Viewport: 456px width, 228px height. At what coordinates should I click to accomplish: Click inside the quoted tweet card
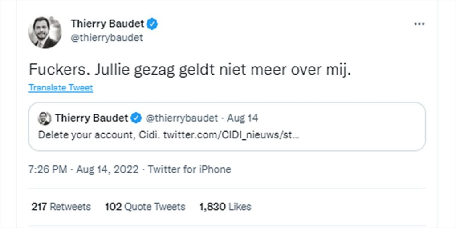point(227,126)
